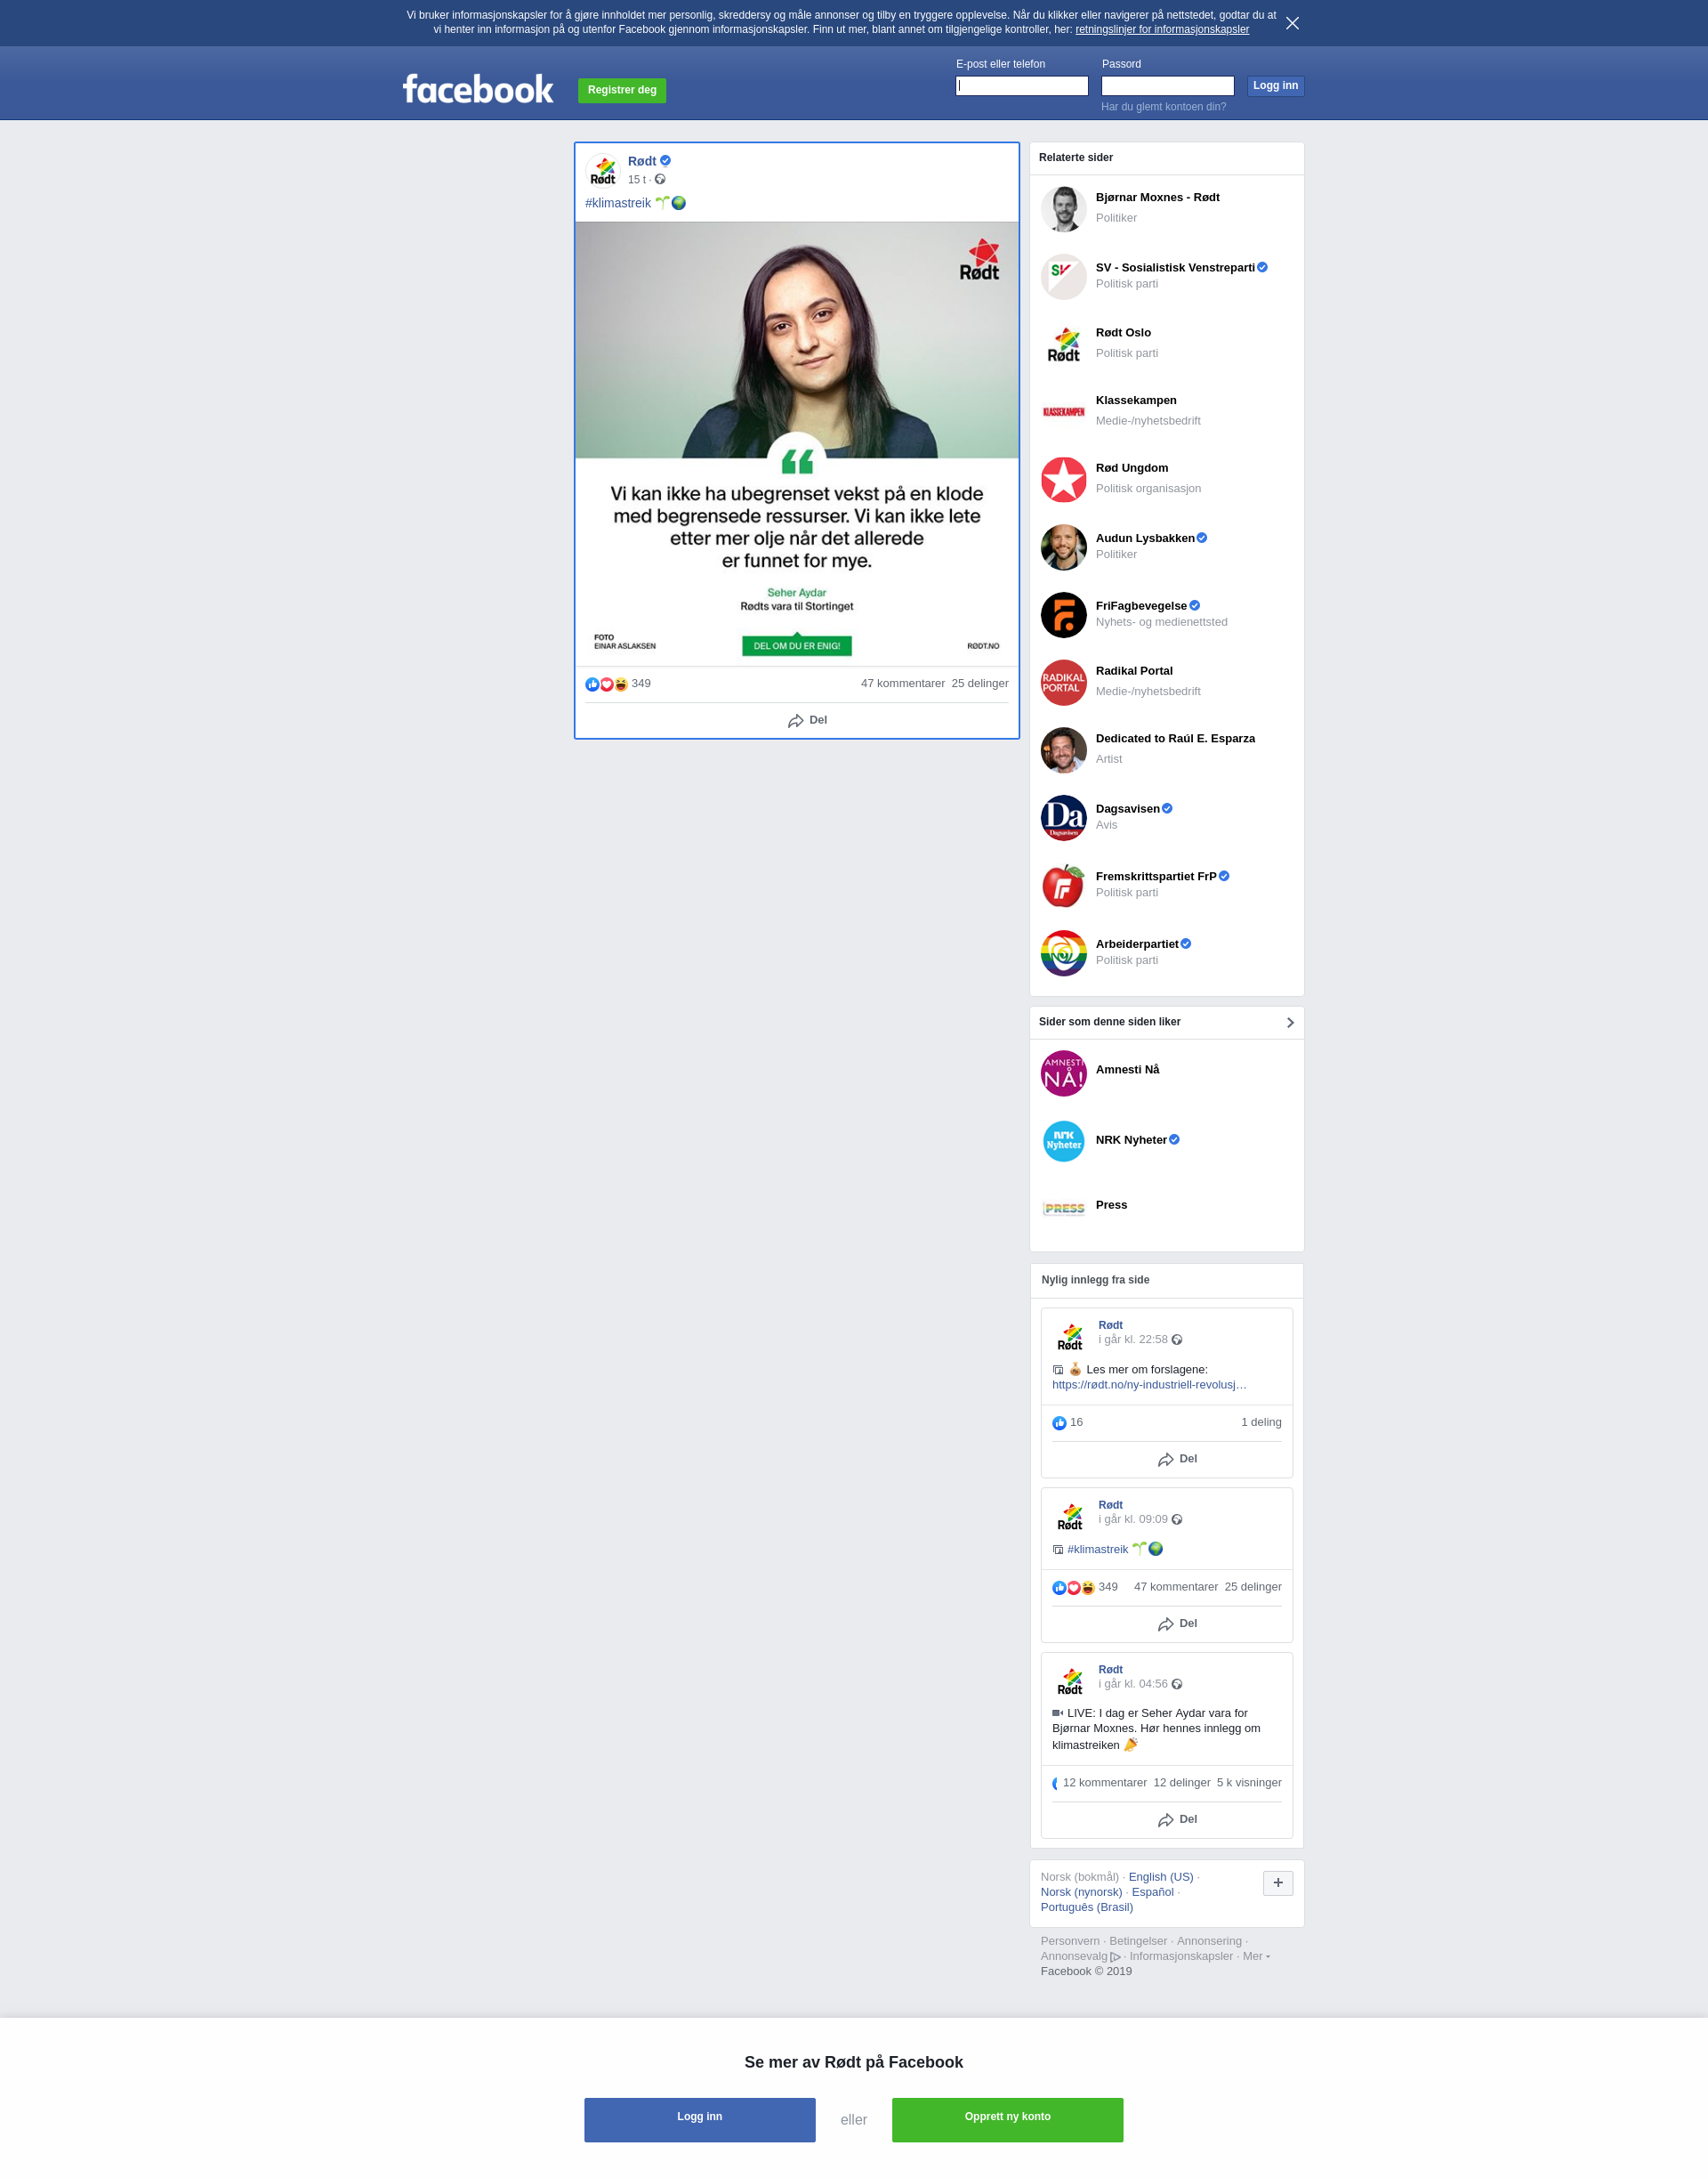The height and width of the screenshot is (2178, 1708).
Task: Open more languages with the plus button
Action: pos(1277,1882)
